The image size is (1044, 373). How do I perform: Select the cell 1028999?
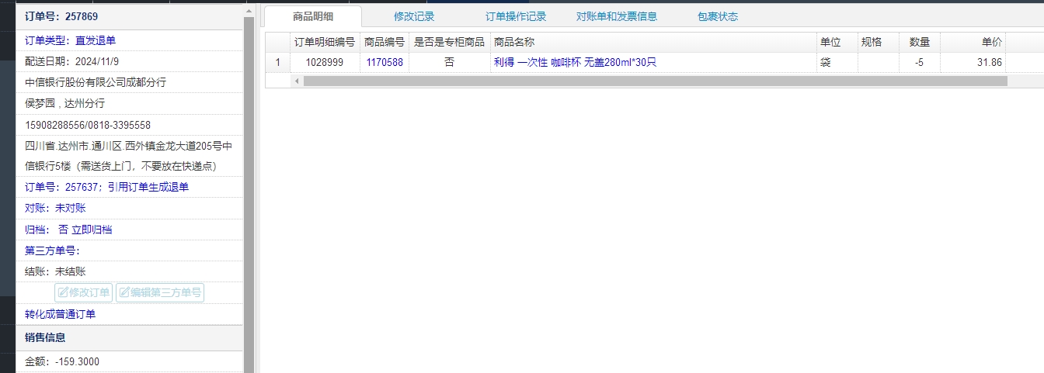pyautogui.click(x=325, y=62)
